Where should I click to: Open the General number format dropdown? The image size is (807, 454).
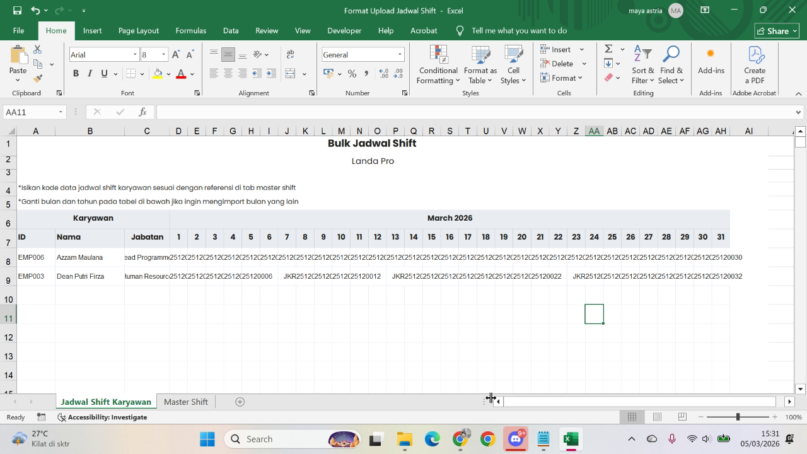[x=399, y=55]
